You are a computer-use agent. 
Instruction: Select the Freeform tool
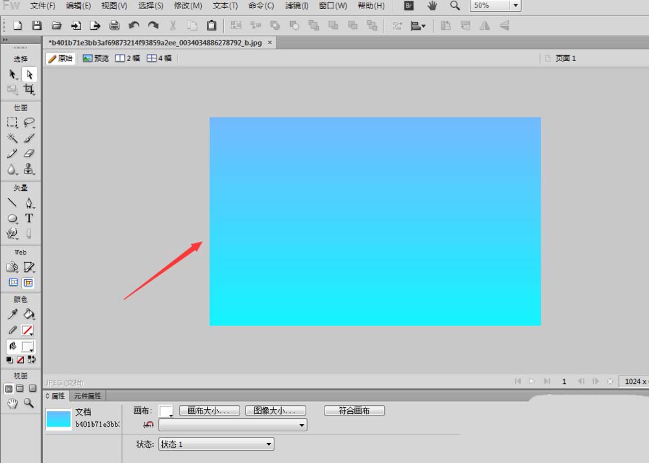point(12,234)
